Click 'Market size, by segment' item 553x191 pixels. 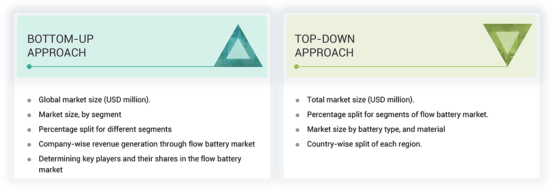(x=80, y=114)
